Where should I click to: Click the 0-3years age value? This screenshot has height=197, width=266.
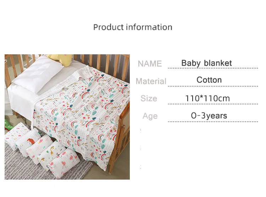click(x=209, y=116)
